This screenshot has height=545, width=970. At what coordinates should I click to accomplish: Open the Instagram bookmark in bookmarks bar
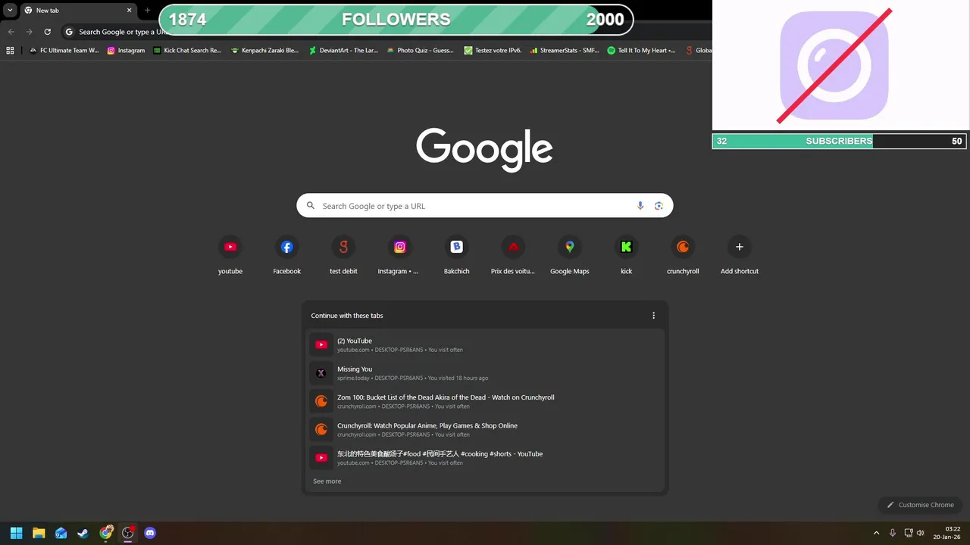tap(126, 51)
